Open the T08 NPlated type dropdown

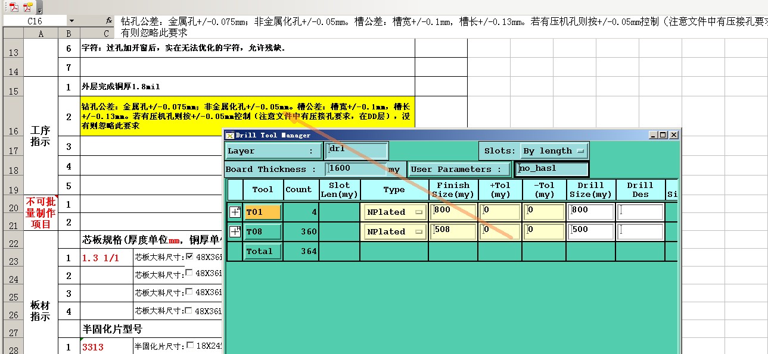tap(394, 231)
